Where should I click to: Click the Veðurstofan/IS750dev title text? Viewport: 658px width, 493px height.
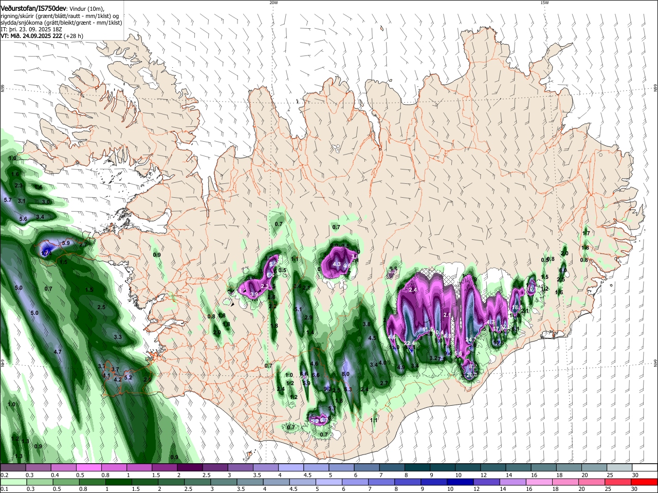33,8
